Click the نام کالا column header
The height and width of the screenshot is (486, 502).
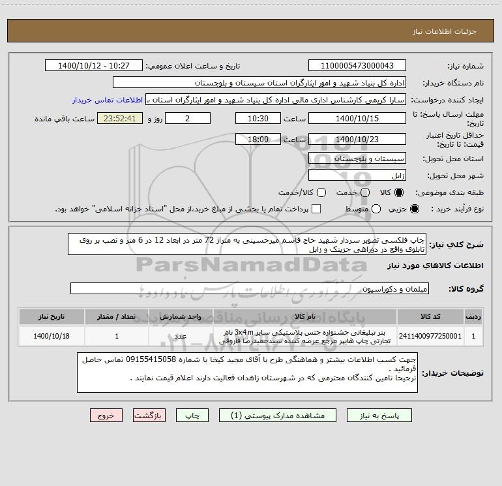tap(305, 317)
